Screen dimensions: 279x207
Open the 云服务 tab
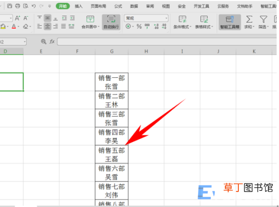click(223, 6)
